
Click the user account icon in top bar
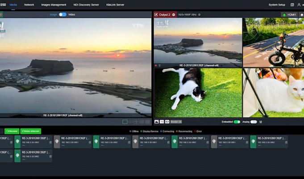pos(299,5)
